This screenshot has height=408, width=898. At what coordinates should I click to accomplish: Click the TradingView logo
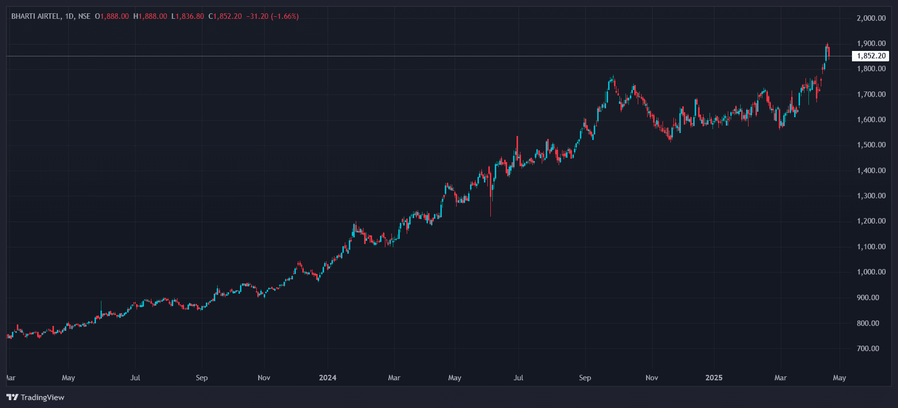click(35, 397)
